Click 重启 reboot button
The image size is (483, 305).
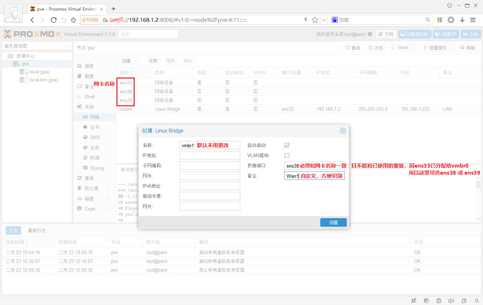pyautogui.click(x=353, y=48)
